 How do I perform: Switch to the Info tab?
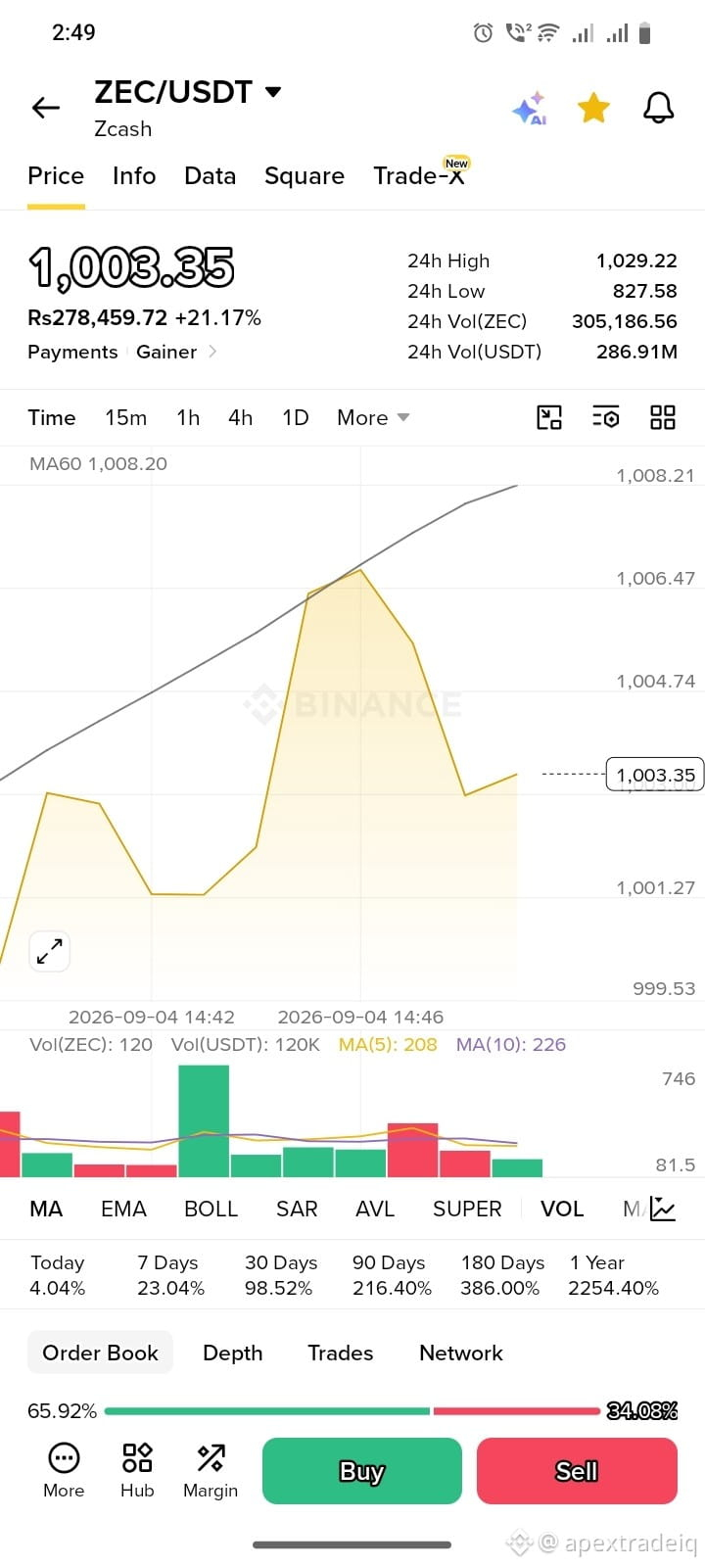[x=134, y=175]
